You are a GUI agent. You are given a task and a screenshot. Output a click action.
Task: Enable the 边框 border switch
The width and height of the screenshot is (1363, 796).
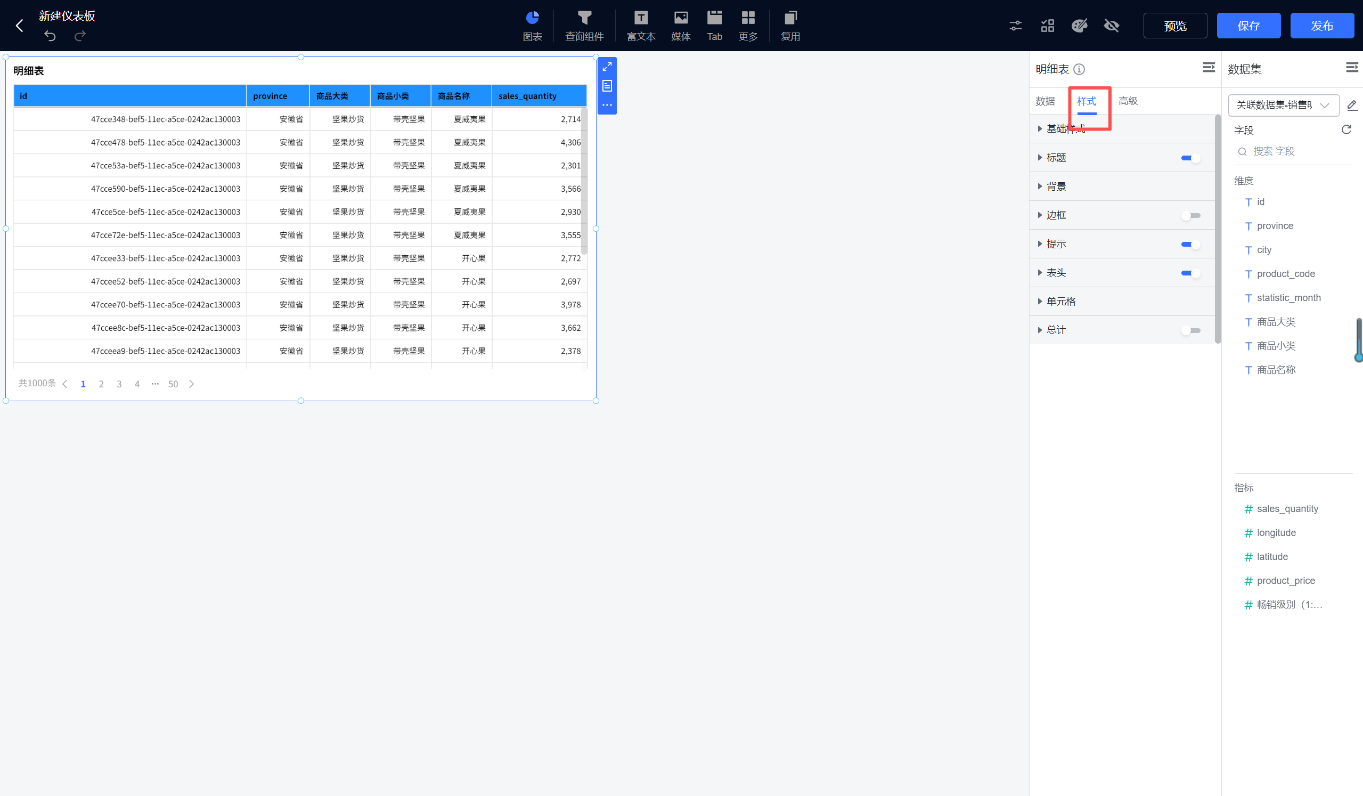coord(1190,215)
